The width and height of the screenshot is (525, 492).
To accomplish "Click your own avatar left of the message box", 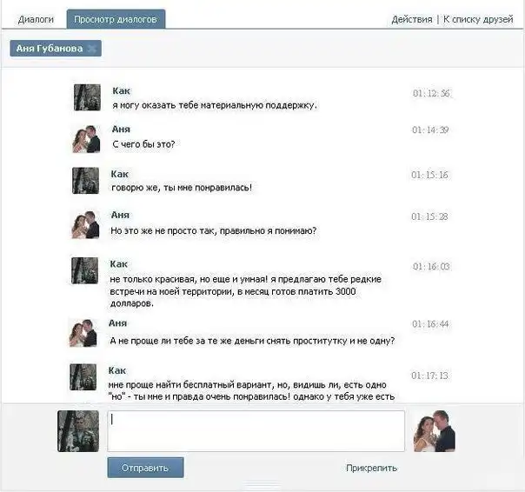I will point(78,430).
